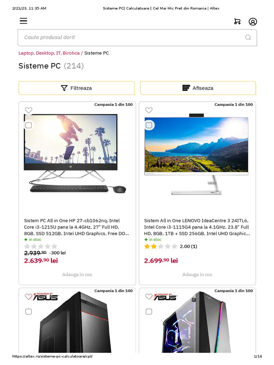Image resolution: width=274 pixels, height=365 pixels.
Task: Click heart on RGB ASUS gaming PC
Action: [149, 297]
